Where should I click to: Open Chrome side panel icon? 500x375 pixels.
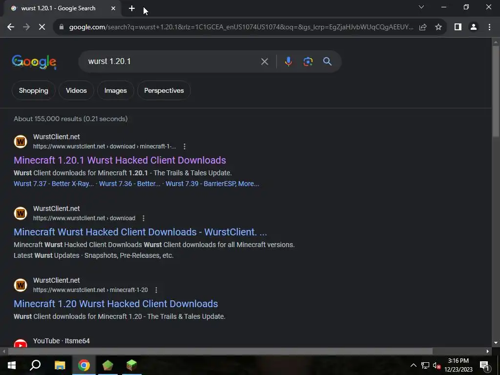pos(458,27)
